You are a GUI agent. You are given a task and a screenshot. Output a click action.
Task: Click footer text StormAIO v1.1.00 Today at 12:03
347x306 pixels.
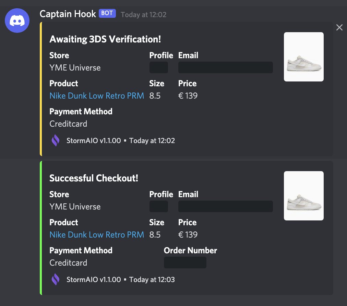121,280
